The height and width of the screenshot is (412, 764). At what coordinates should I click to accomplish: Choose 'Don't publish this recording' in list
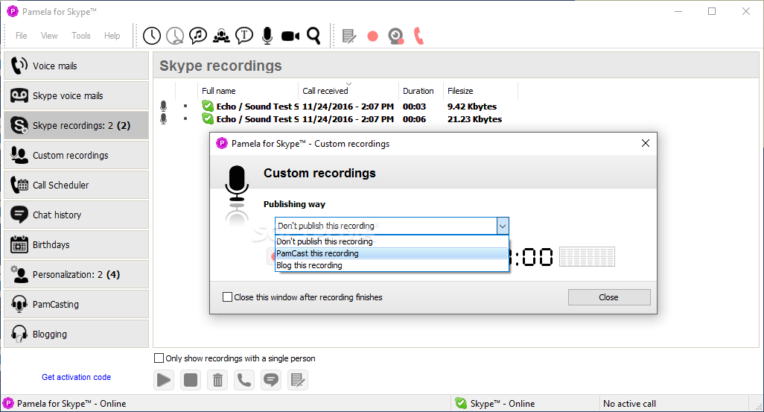pyautogui.click(x=392, y=241)
